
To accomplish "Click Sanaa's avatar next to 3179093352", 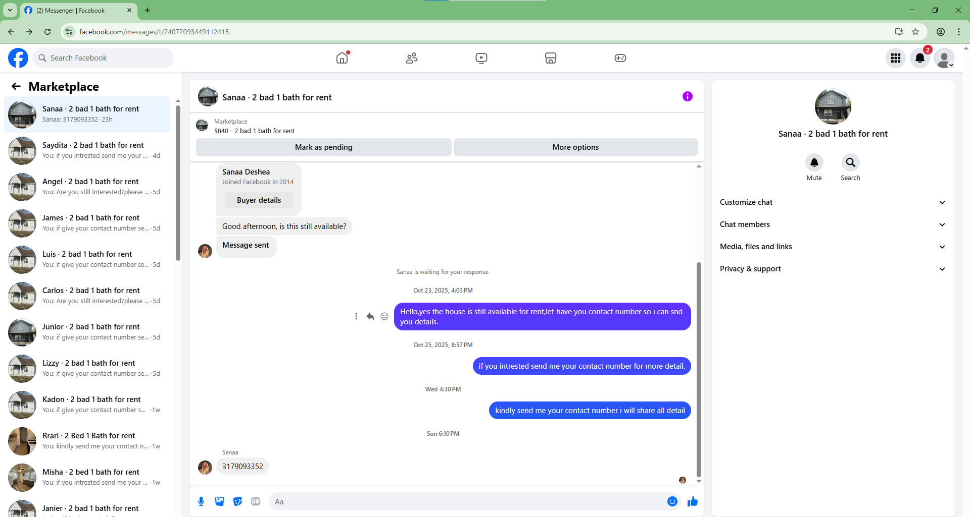I will point(205,468).
